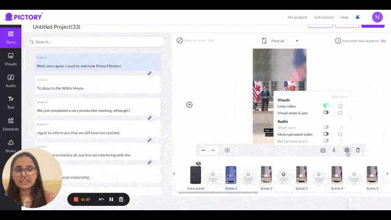Viewport: 391px width, 220px height.
Task: Select the Scene 3 productive meeting text
Action: click(x=83, y=111)
